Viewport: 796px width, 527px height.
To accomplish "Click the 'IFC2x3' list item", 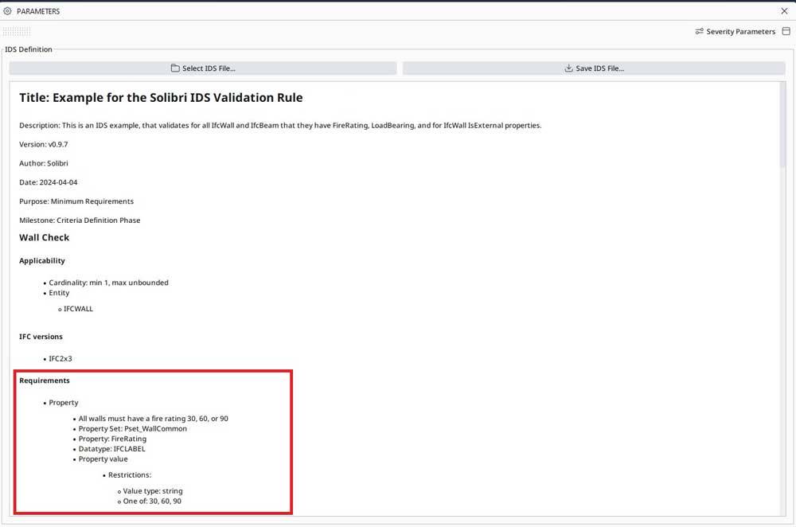I will [x=60, y=359].
